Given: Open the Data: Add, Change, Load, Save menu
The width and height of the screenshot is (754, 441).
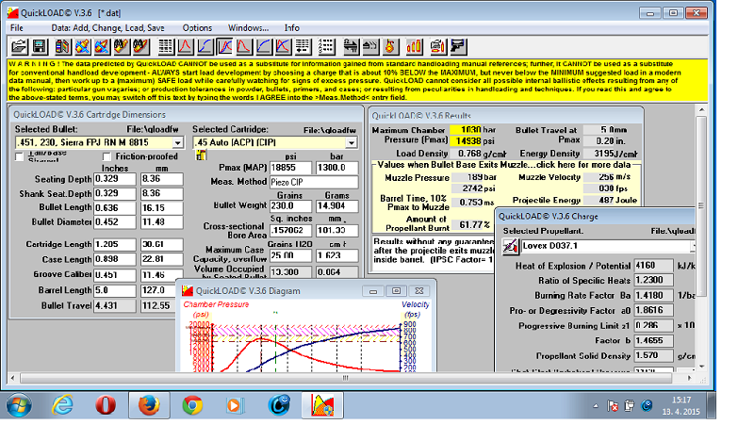Looking at the screenshot, I should click(107, 28).
